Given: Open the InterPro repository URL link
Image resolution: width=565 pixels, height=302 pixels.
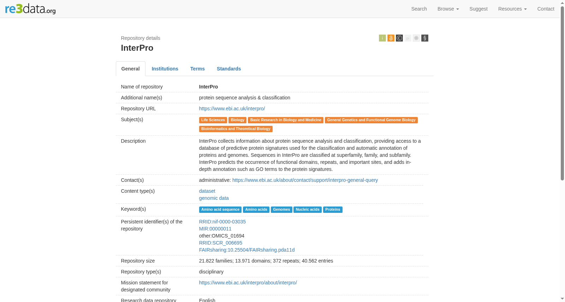Looking at the screenshot, I should coord(232,109).
